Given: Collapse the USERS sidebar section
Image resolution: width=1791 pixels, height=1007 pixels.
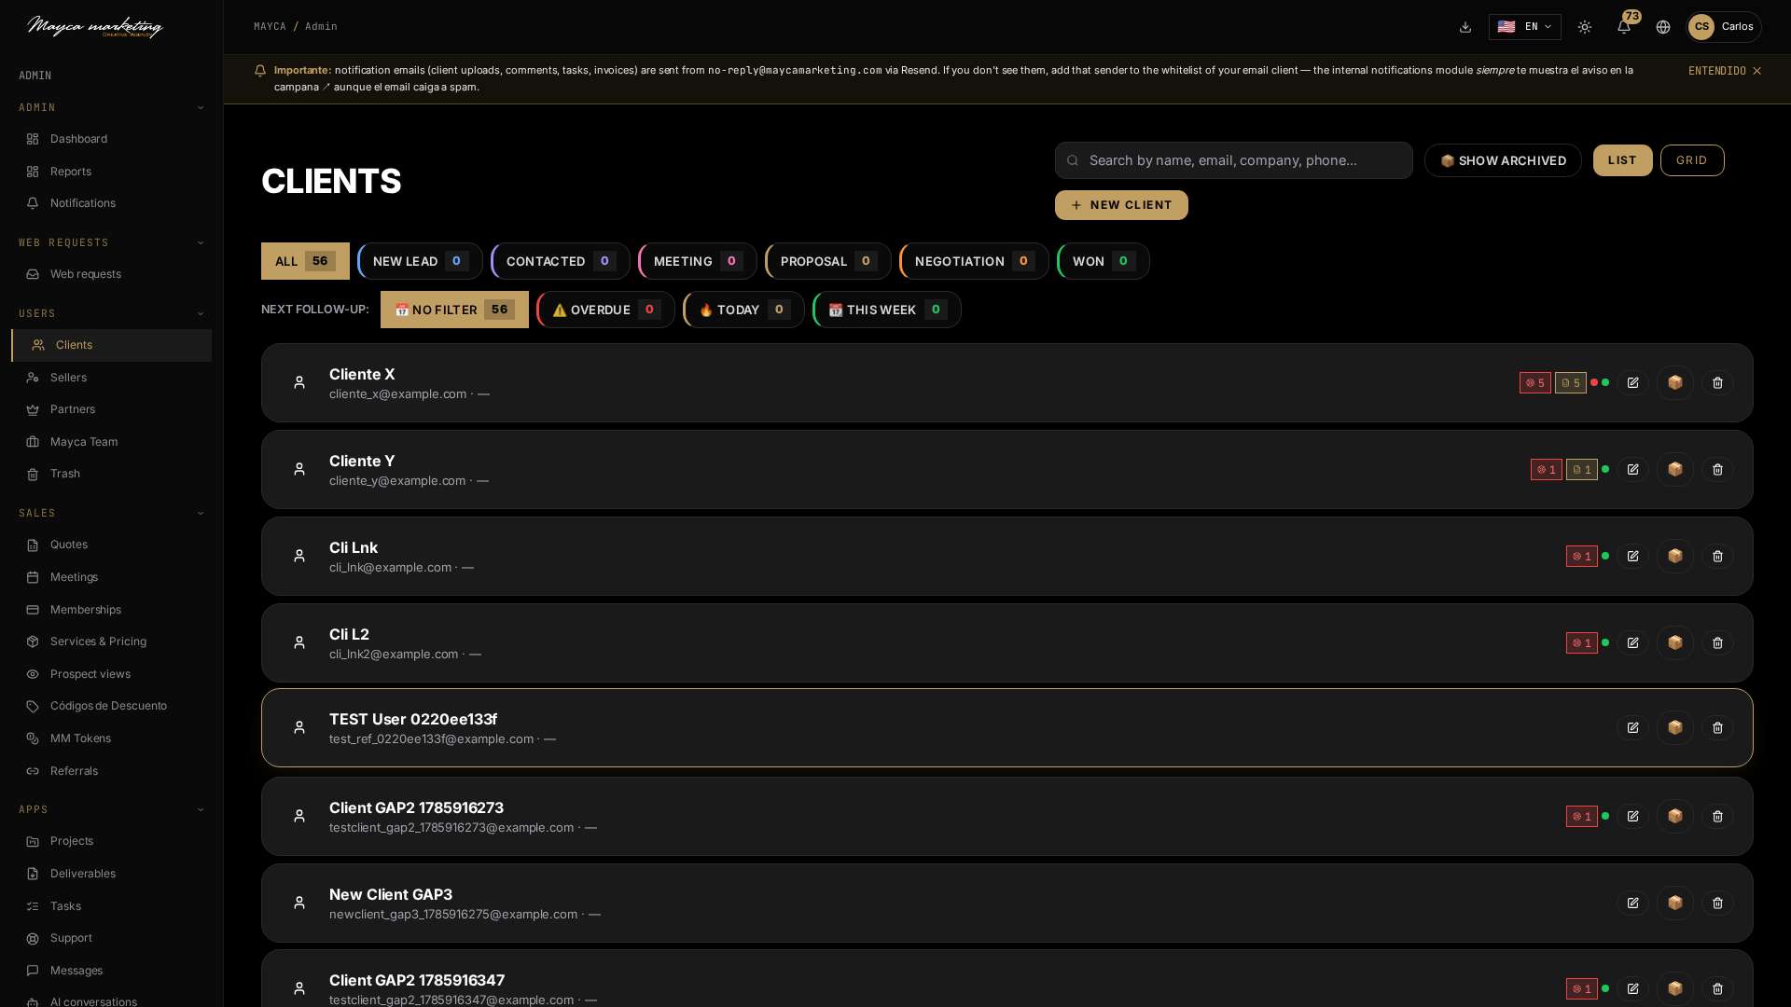Looking at the screenshot, I should click(x=111, y=314).
